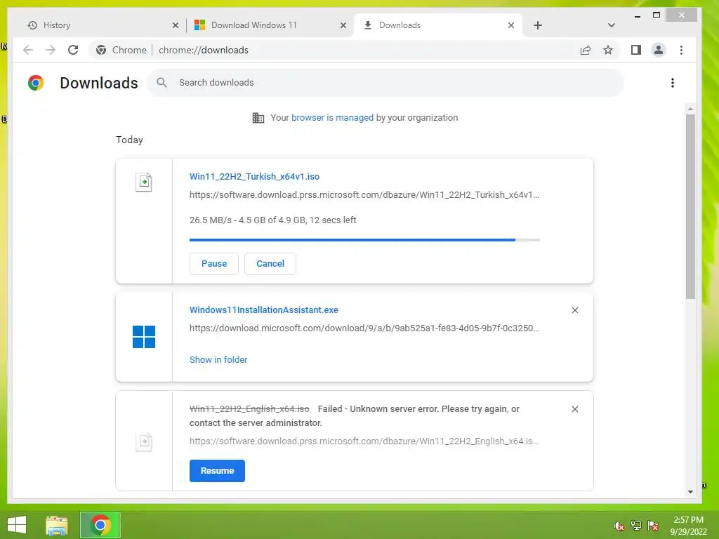Switch to the Download Windows 11 tab
This screenshot has width=719, height=539.
pyautogui.click(x=270, y=25)
